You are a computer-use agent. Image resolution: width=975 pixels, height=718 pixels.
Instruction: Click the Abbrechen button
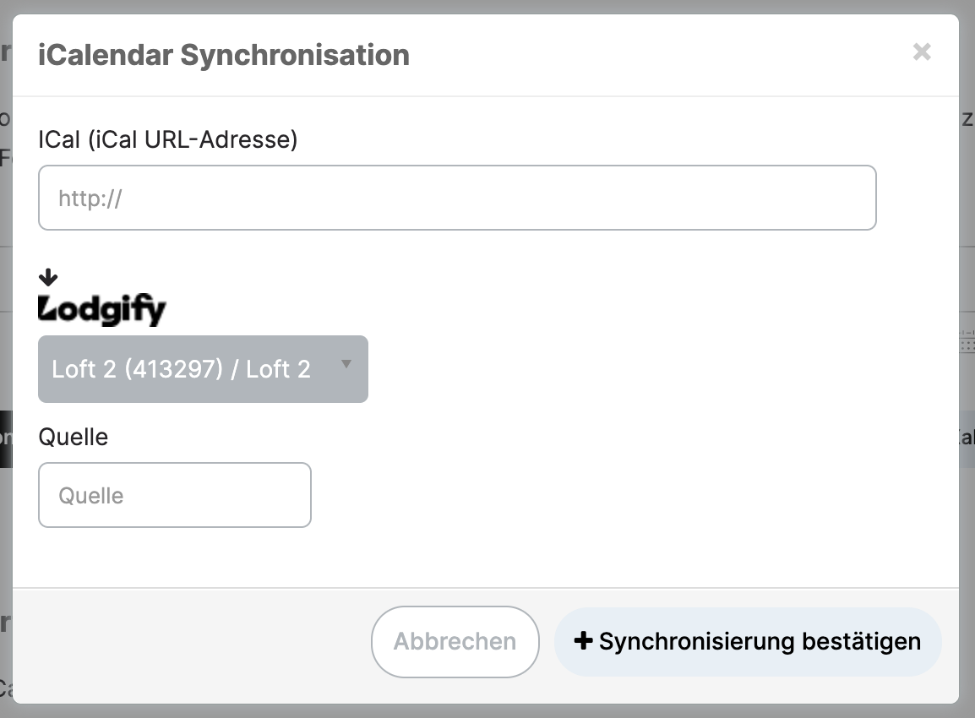pos(455,641)
